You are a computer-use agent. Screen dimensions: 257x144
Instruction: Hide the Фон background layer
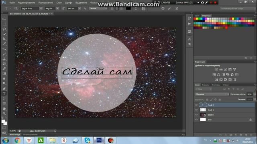[196, 120]
